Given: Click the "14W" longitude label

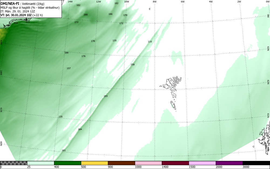Looking at the screenshot, I should click(70, 2).
